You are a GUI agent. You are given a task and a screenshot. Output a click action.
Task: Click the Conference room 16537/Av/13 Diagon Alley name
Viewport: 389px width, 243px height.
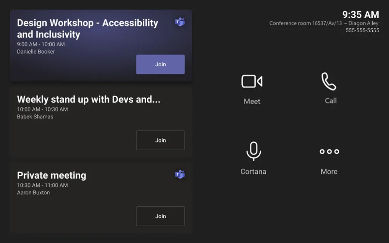324,23
